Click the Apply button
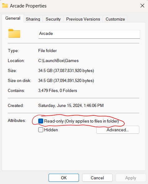This screenshot has height=184, width=148. [x=131, y=178]
